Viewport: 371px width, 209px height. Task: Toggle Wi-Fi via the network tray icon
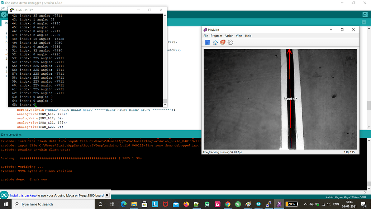323,204
